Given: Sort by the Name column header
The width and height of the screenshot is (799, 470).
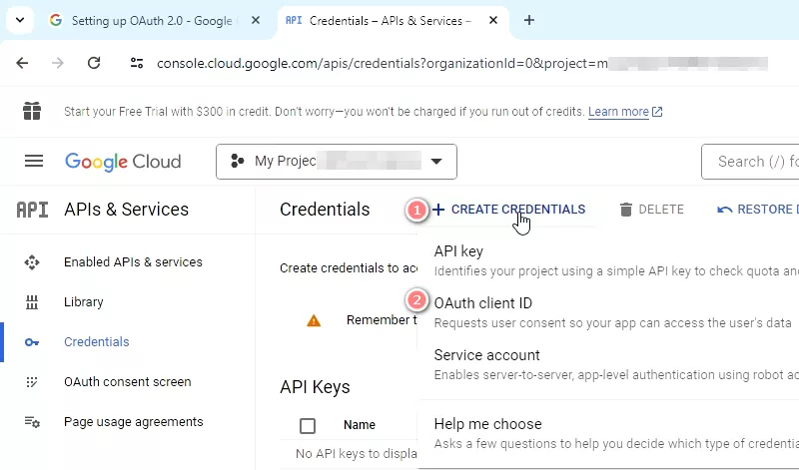Looking at the screenshot, I should [x=360, y=425].
